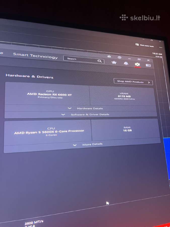Open the bug report tool icon
Image resolution: width=170 pixels, height=227 pixels.
tap(109, 56)
